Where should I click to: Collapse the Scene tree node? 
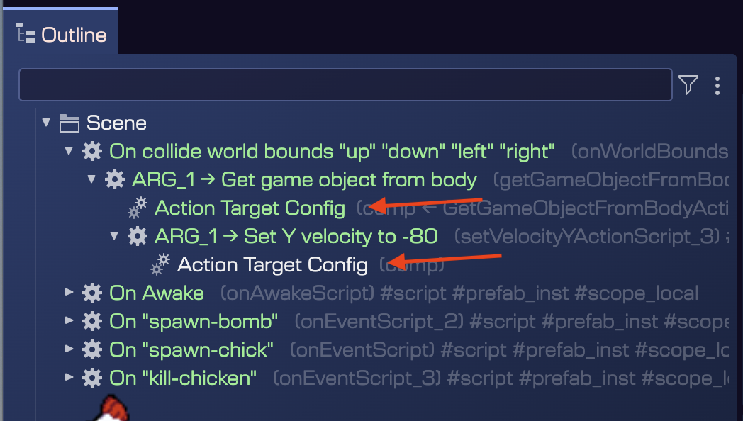tap(45, 122)
